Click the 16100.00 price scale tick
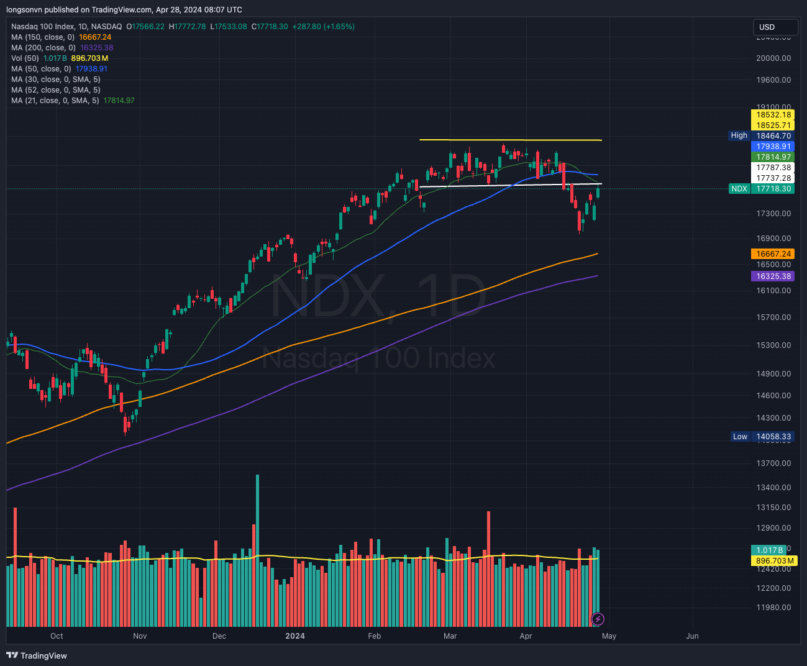 click(773, 291)
